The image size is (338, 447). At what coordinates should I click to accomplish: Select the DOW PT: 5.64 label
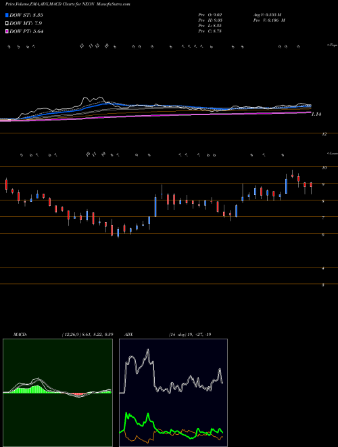pyautogui.click(x=26, y=32)
